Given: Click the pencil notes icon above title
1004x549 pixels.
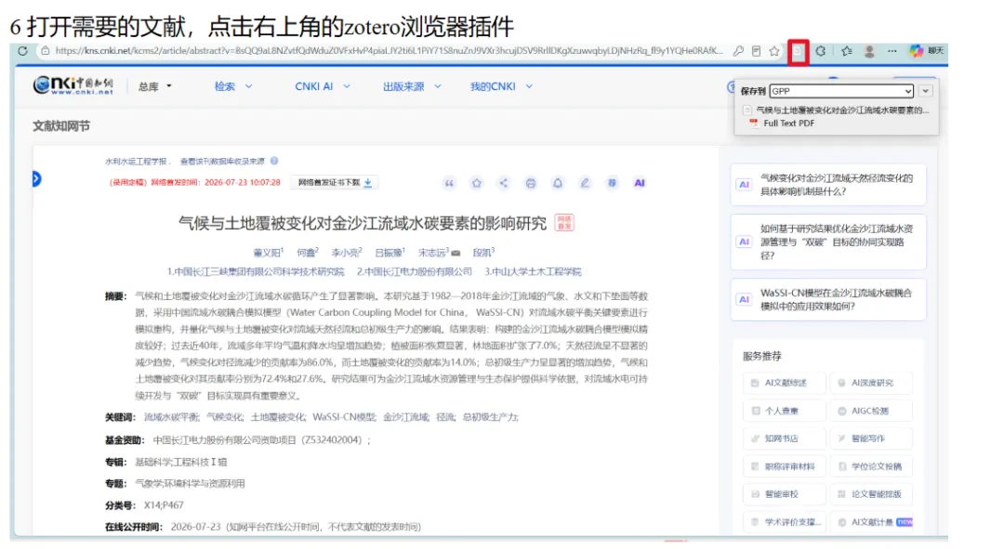Looking at the screenshot, I should pos(585,184).
